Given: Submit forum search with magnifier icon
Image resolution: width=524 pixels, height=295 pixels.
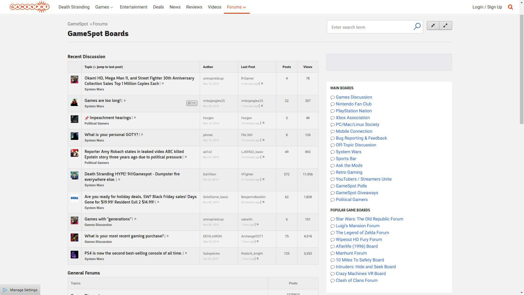Looking at the screenshot, I should (x=417, y=26).
